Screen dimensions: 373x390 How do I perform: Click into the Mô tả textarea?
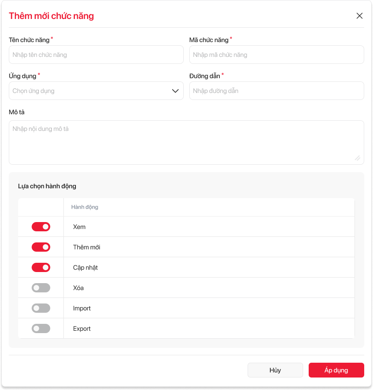coord(186,142)
